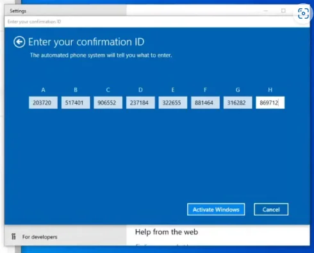Click inside block C field showing 906552
The image size is (314, 253).
coord(108,102)
